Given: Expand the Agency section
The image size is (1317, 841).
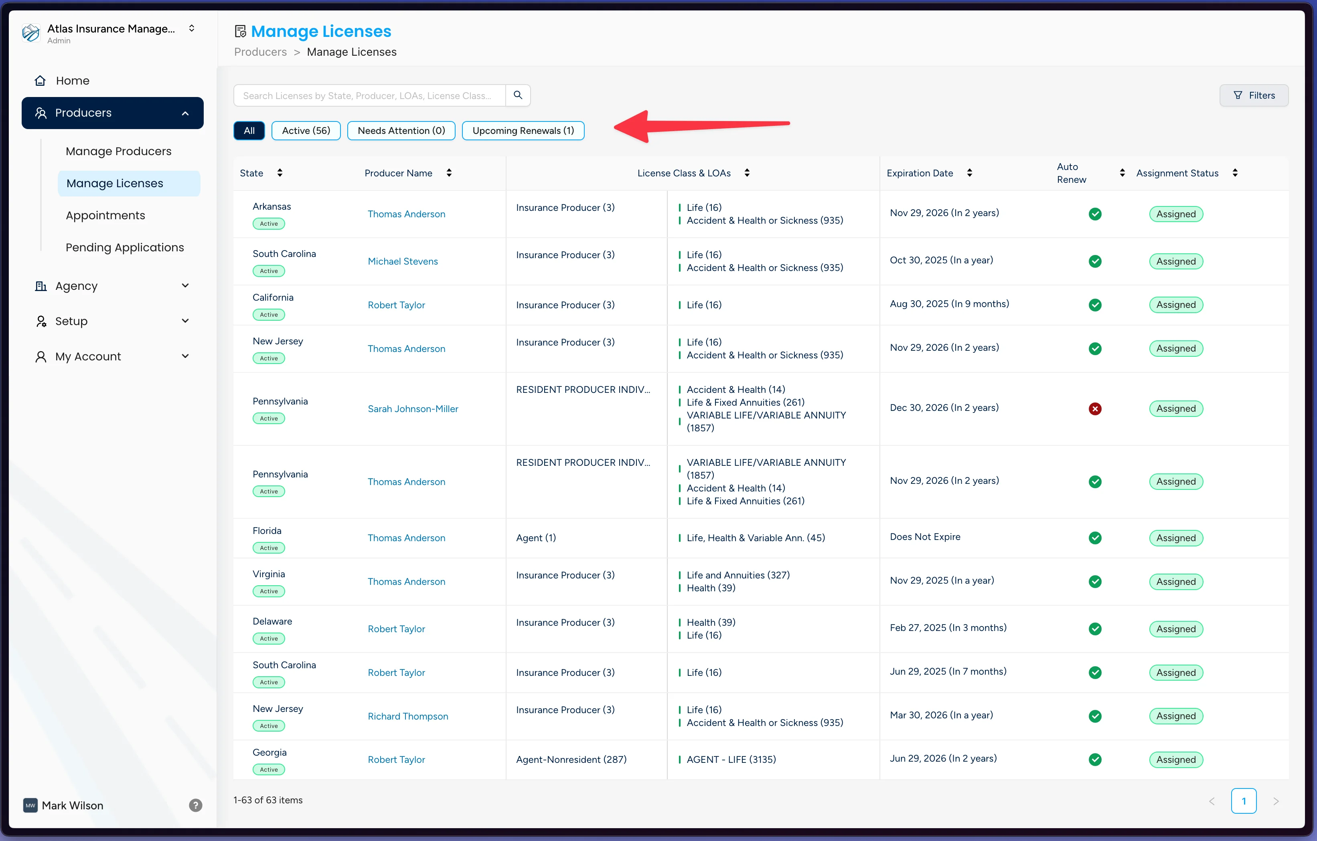Looking at the screenshot, I should click(185, 285).
